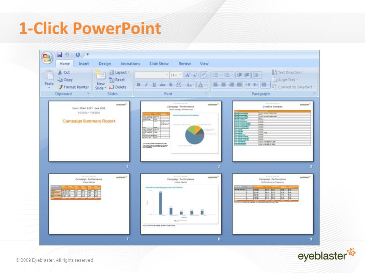This screenshot has height=274, width=365.
Task: Click the Grow Font icon
Action: tap(187, 75)
